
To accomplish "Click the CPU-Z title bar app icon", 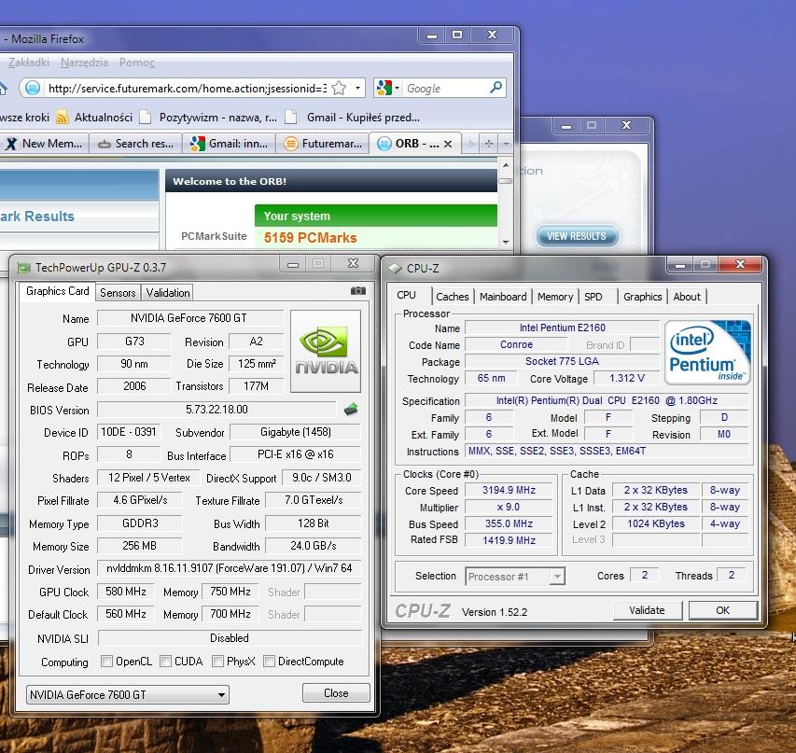I will point(396,268).
